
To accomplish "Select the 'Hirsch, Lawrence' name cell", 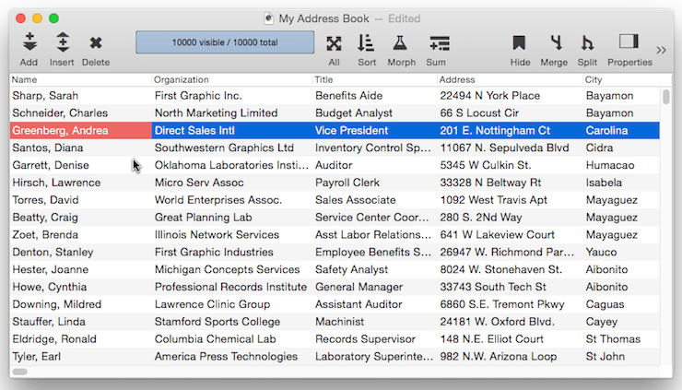I will pyautogui.click(x=80, y=183).
